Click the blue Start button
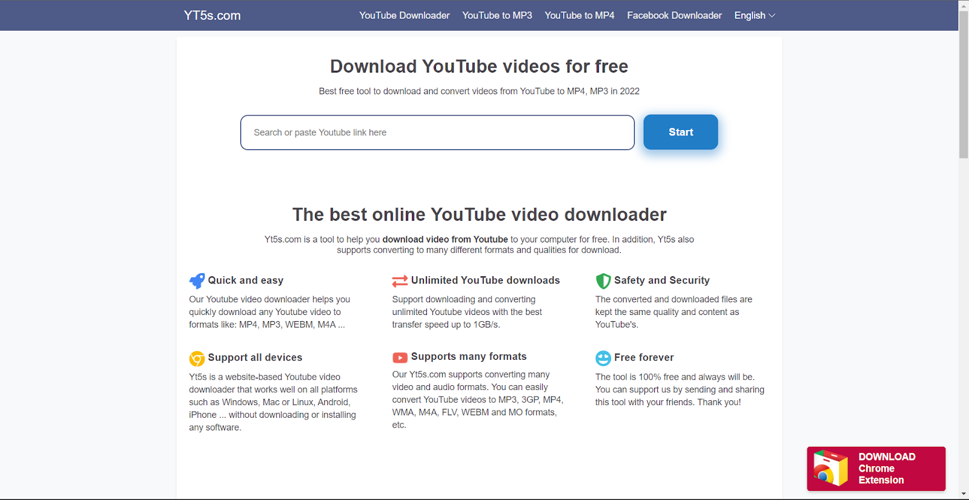 (x=681, y=132)
